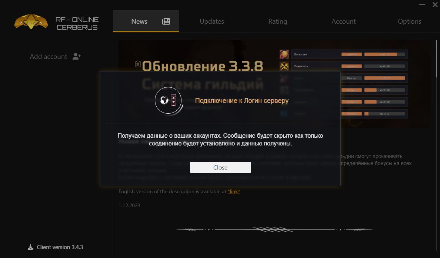Click the Подключение к Логин серверу heading
The width and height of the screenshot is (440, 258).
[x=241, y=101]
